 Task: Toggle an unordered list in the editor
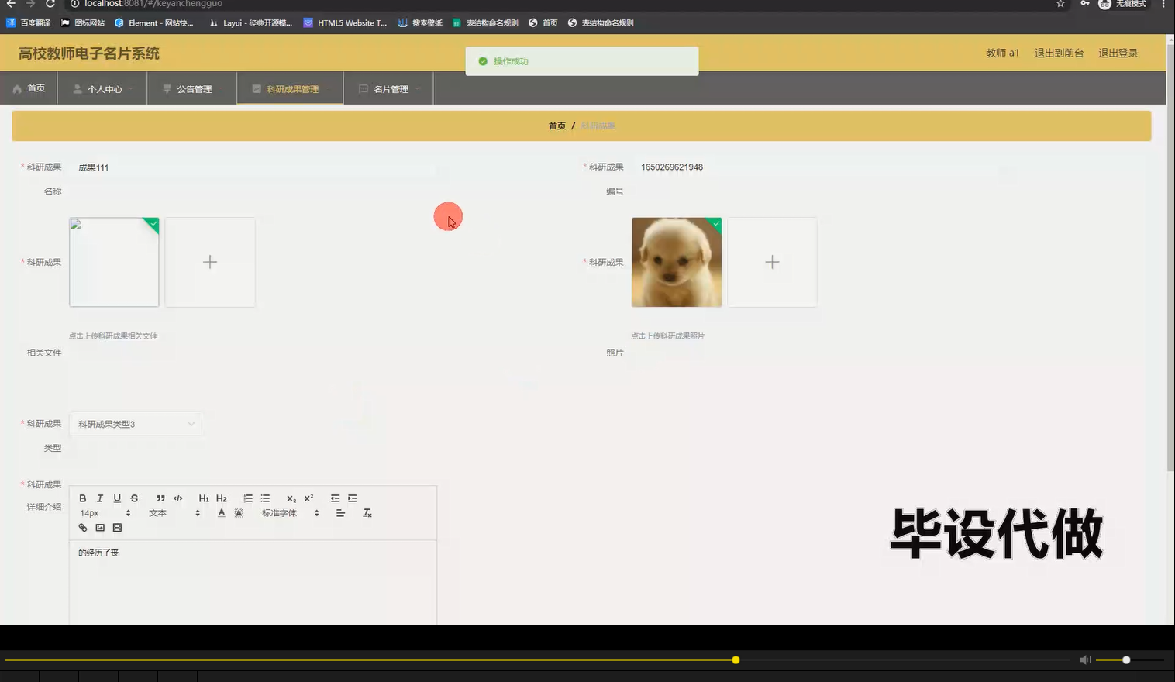click(265, 498)
